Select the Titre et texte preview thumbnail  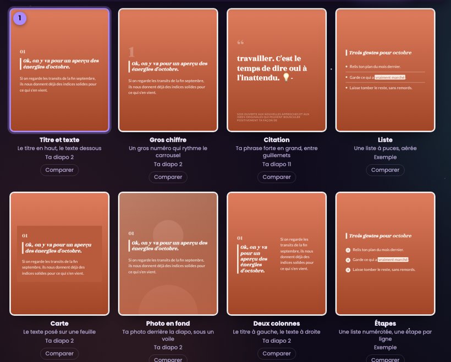click(x=59, y=70)
